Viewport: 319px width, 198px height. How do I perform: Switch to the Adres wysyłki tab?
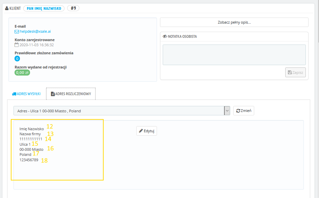pos(26,94)
